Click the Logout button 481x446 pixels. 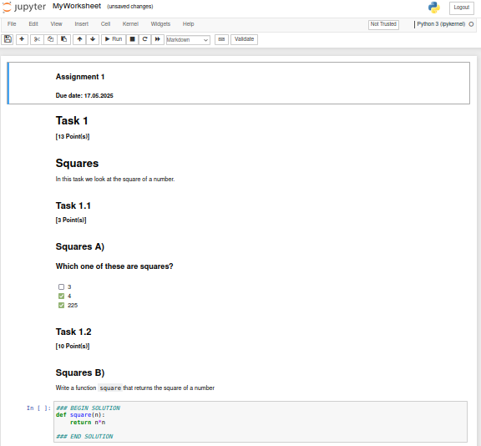coord(461,8)
